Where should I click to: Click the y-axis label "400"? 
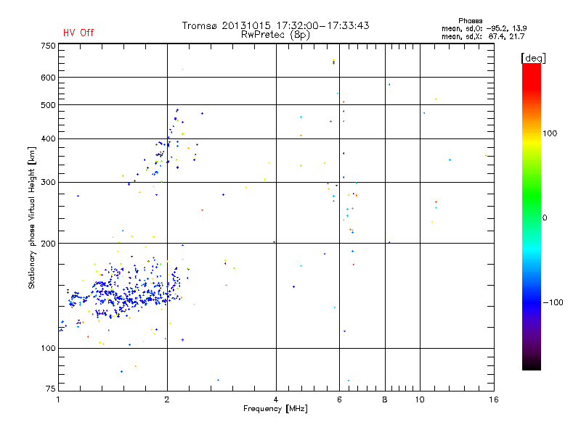[48, 139]
